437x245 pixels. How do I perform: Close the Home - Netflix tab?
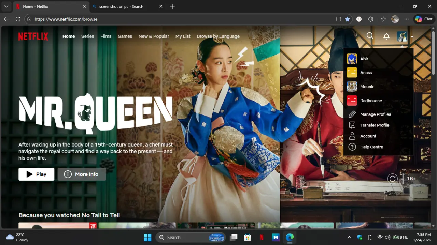[84, 6]
